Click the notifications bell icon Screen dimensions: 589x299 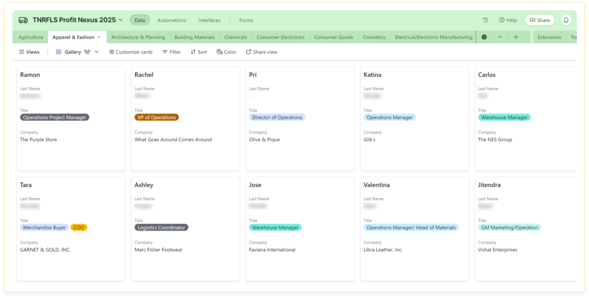tap(566, 20)
